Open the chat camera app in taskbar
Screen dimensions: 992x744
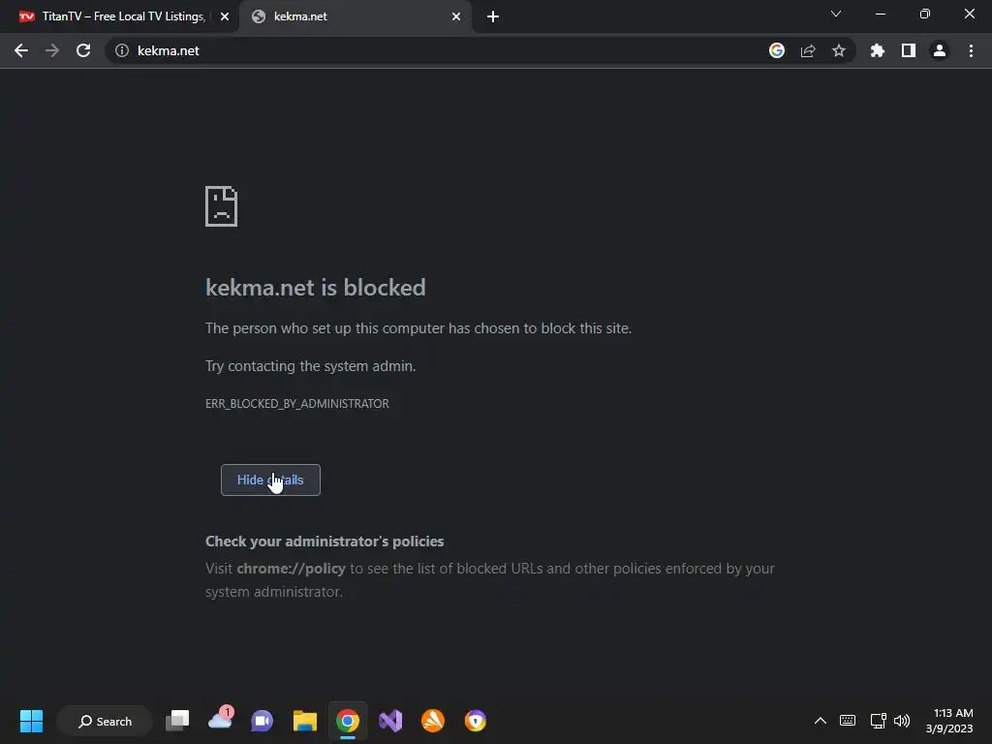262,721
